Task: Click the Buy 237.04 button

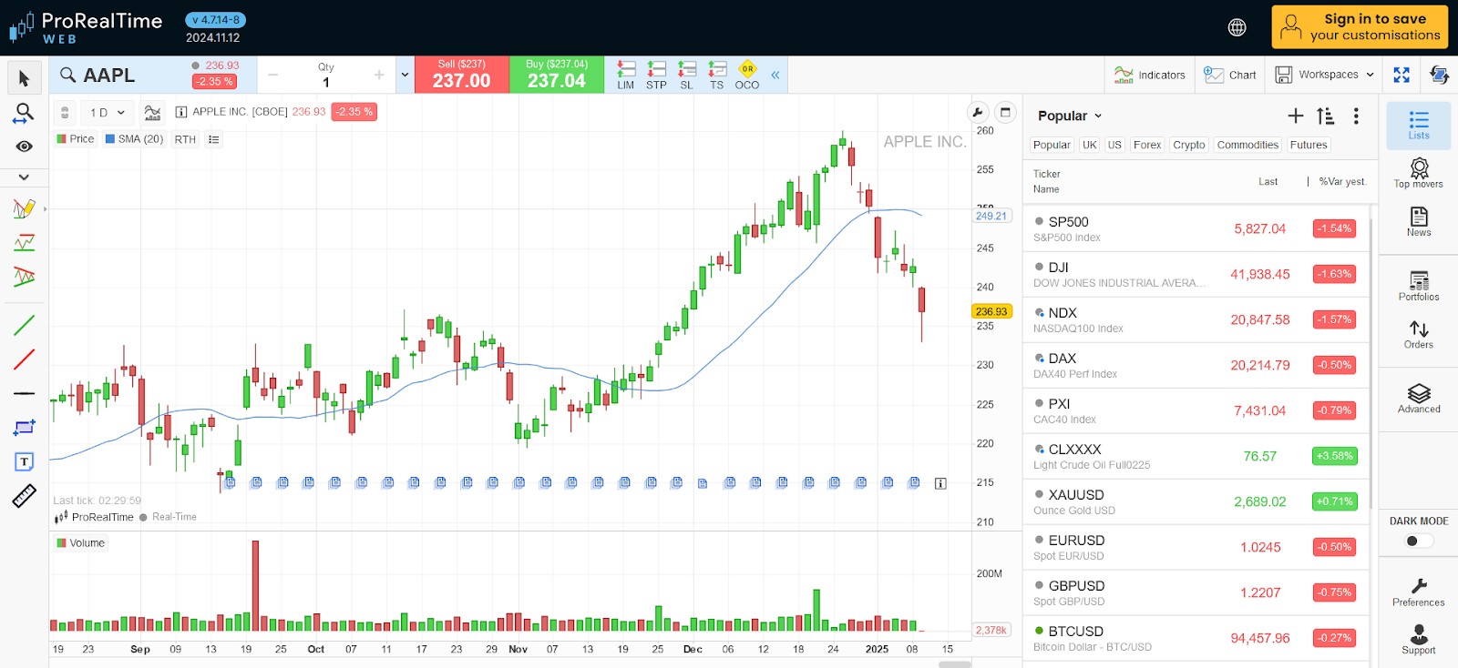Action: click(x=556, y=75)
